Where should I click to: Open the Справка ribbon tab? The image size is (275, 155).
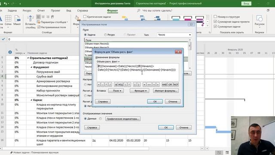82,10
